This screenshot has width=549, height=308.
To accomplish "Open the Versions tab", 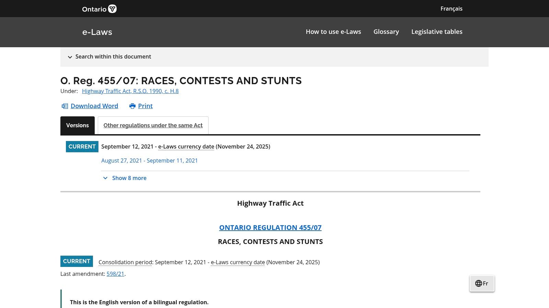I will coord(78,125).
